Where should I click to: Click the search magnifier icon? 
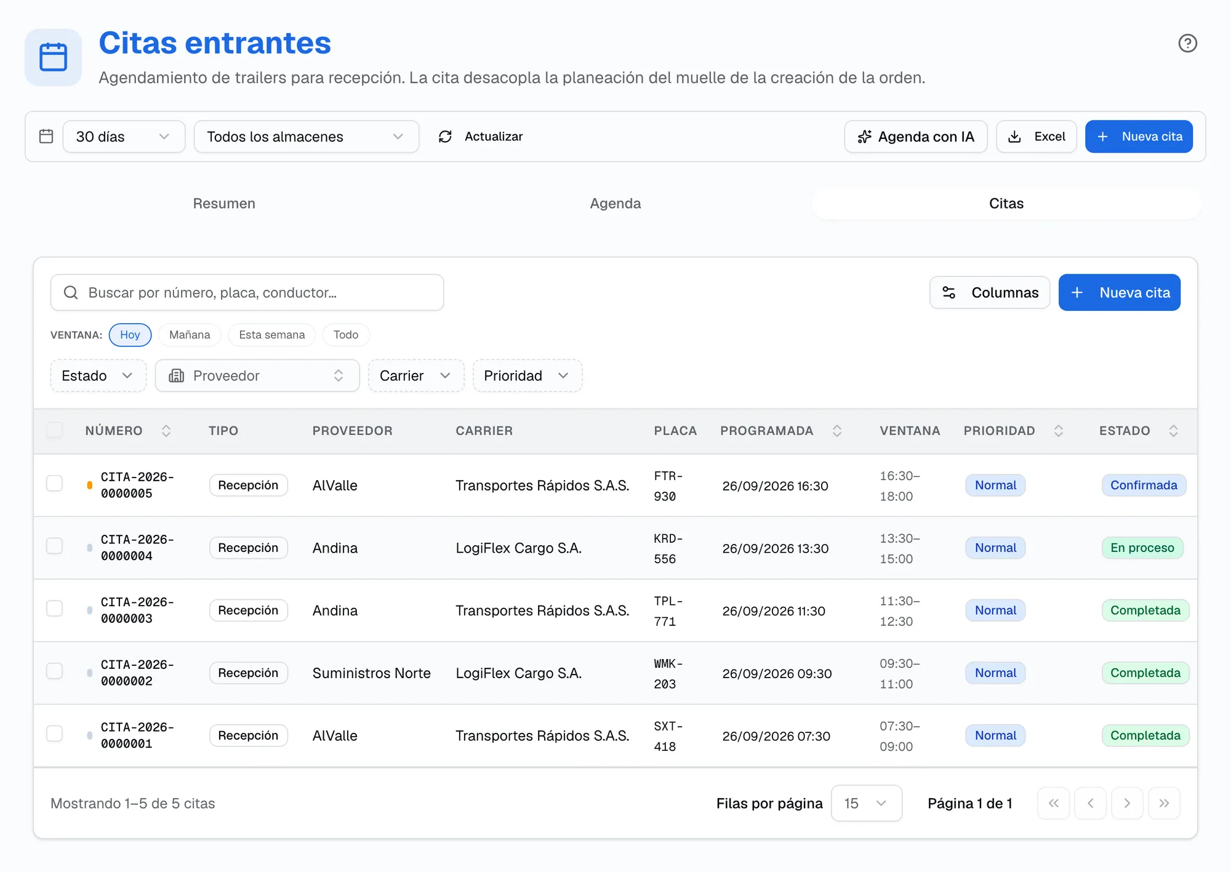click(71, 292)
